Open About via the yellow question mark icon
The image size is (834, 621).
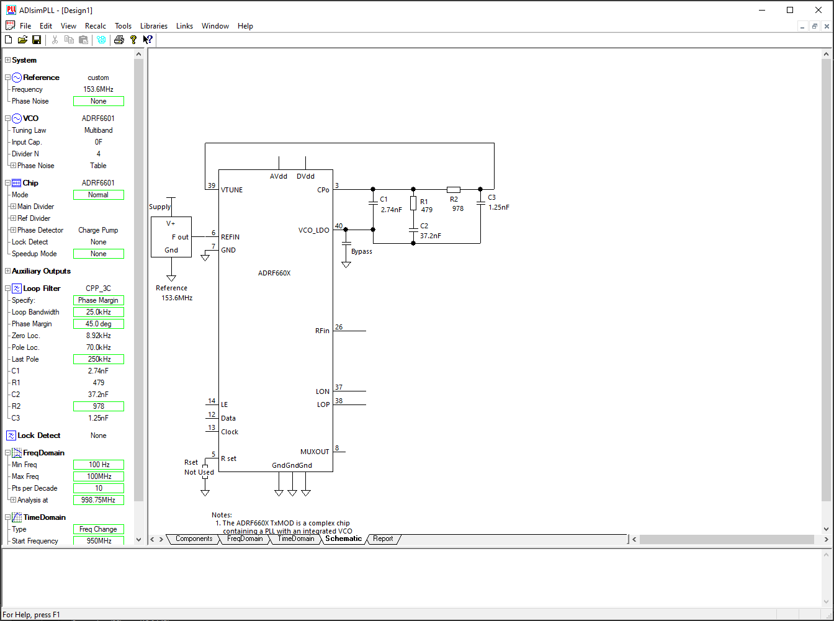[x=133, y=40]
